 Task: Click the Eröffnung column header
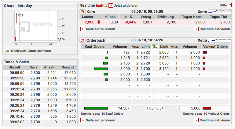[x=165, y=17]
